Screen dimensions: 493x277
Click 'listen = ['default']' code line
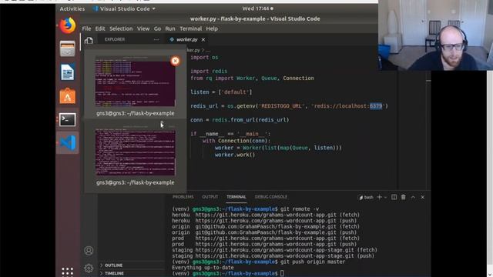click(221, 92)
